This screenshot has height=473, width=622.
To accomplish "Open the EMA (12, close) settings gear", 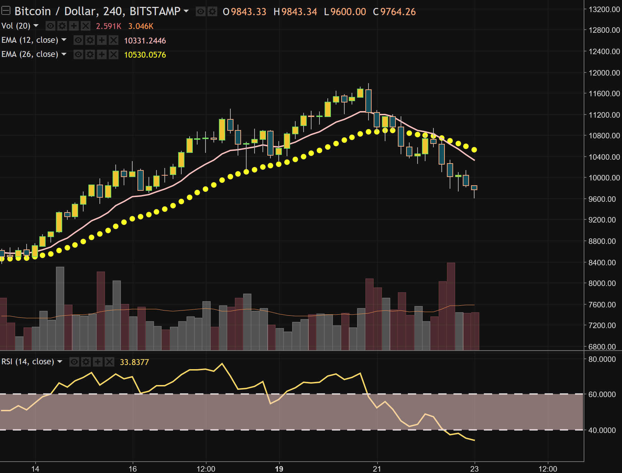I will pos(90,40).
